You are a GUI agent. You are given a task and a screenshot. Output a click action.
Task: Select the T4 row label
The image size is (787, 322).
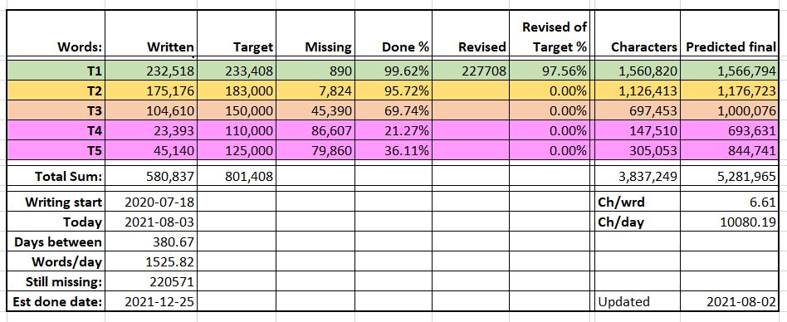[56, 130]
